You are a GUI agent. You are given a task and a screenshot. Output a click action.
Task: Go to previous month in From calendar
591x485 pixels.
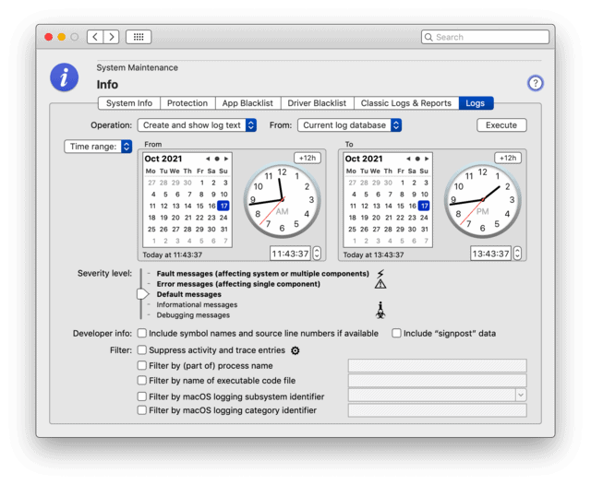208,159
